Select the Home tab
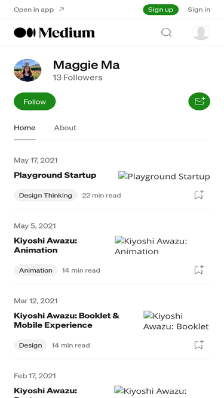224x398 pixels. point(24,128)
